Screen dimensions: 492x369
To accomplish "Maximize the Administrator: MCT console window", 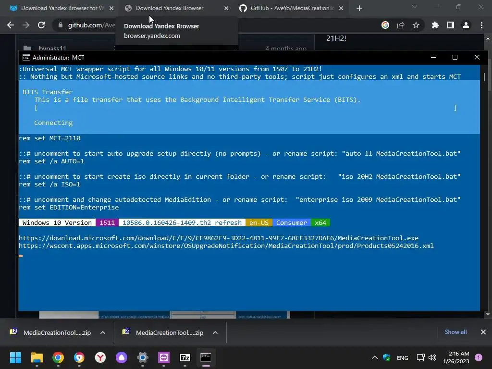I will (455, 57).
